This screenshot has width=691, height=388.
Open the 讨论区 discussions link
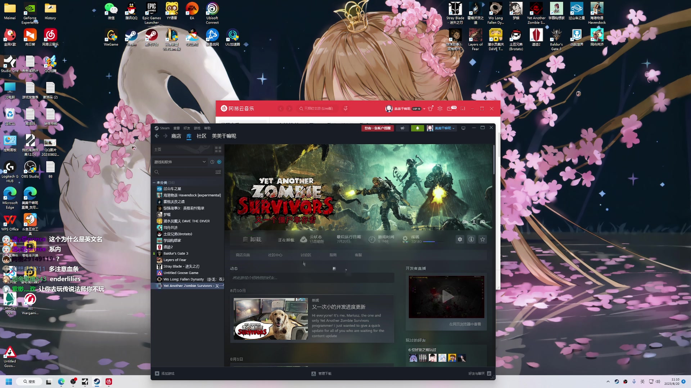click(x=306, y=255)
